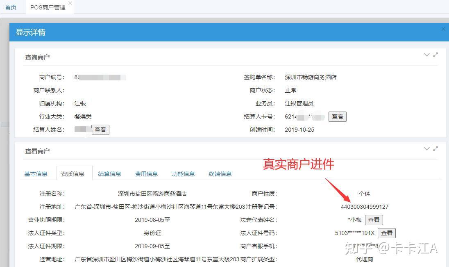This screenshot has height=267, width=449.
Task: Click 商户状态 value 正常
Action: (x=290, y=90)
